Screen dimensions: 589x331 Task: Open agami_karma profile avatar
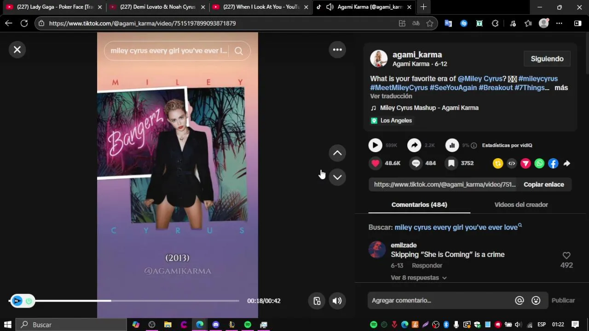point(379,59)
